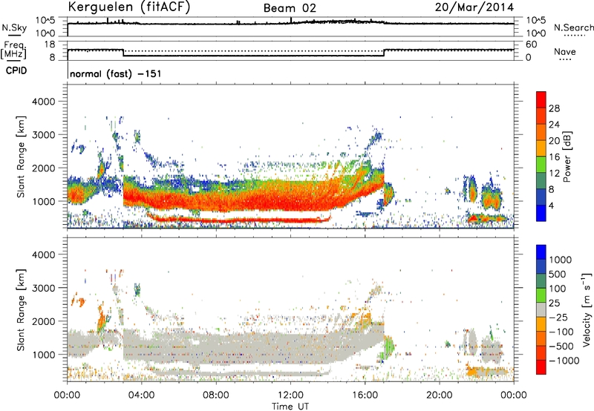Click the "20" tick on Power colorbar
This screenshot has height=411, width=594.
coord(554,141)
